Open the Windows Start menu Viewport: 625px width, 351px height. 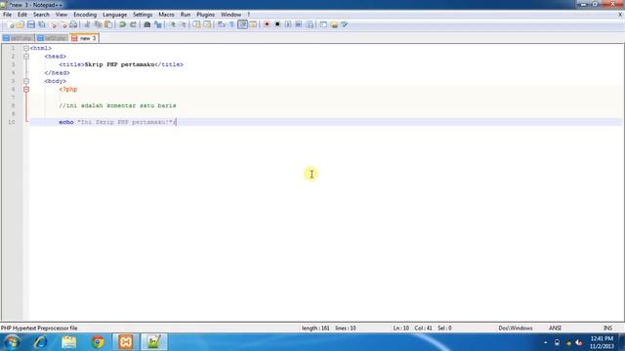point(12,342)
